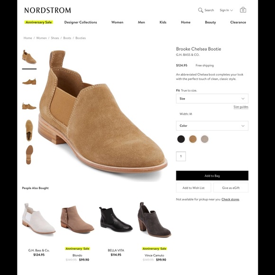Screen dimensions: 275x275
Task: Choose the tan color swatch
Action: (x=193, y=139)
